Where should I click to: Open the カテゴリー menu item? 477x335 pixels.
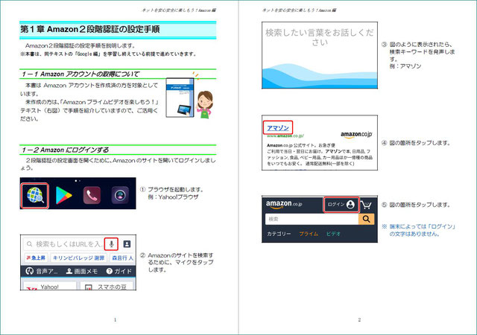(x=279, y=234)
